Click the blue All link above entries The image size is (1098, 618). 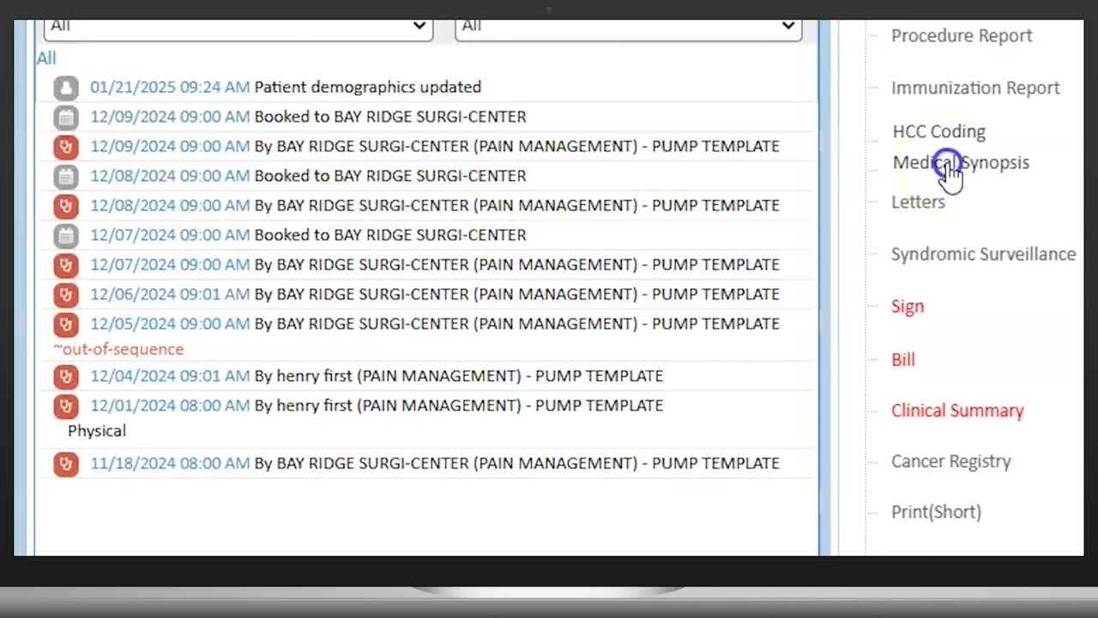[x=46, y=58]
